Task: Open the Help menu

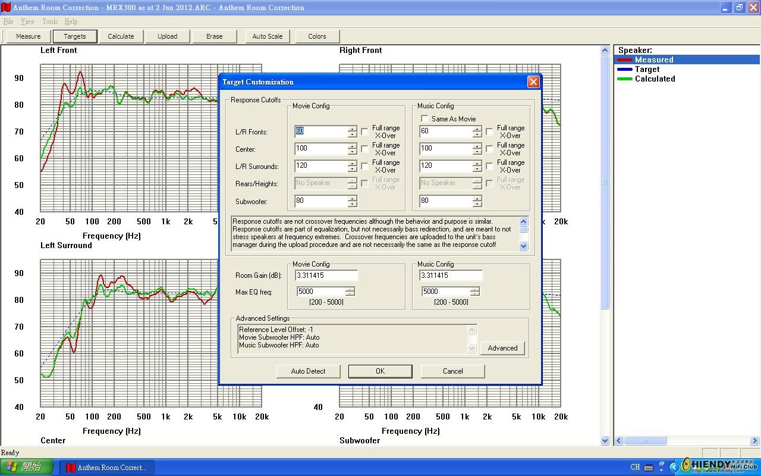Action: (71, 21)
